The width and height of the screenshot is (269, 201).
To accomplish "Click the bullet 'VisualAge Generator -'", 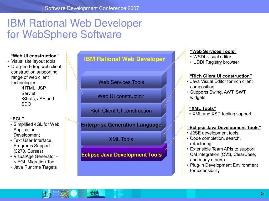I will click(x=35, y=157).
